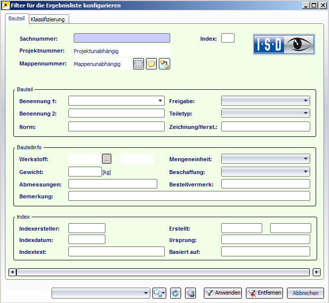Open the Werkstoff ellipsis browse button
The image size is (329, 303).
pos(107,159)
